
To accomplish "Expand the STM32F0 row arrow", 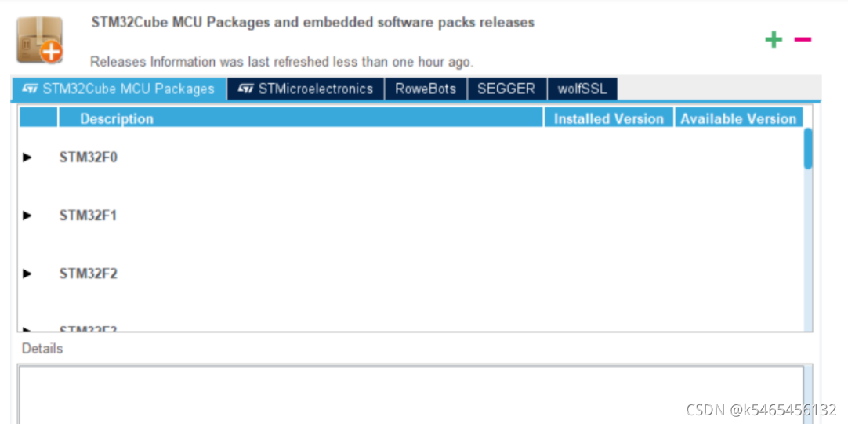I will pyautogui.click(x=27, y=158).
